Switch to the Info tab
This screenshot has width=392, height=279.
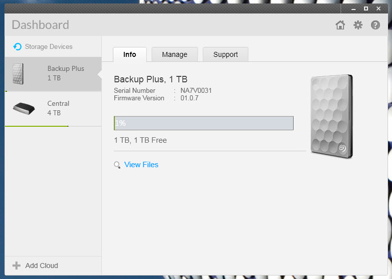point(130,54)
